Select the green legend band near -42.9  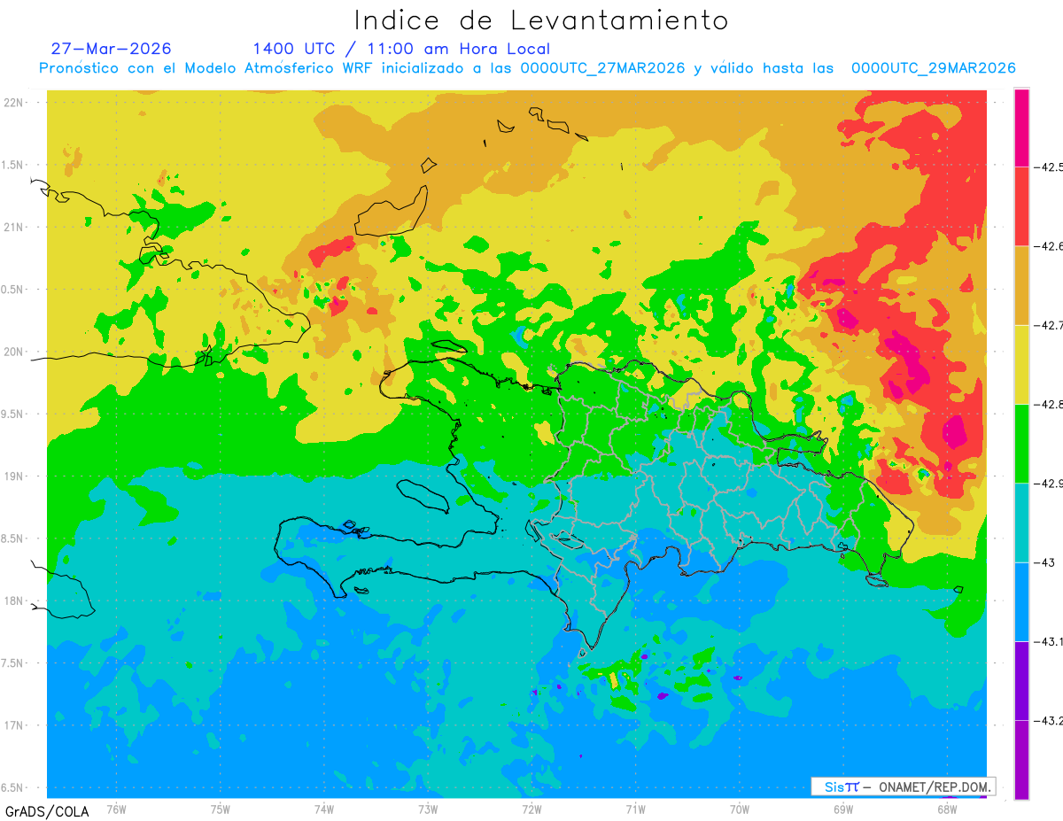(1021, 443)
